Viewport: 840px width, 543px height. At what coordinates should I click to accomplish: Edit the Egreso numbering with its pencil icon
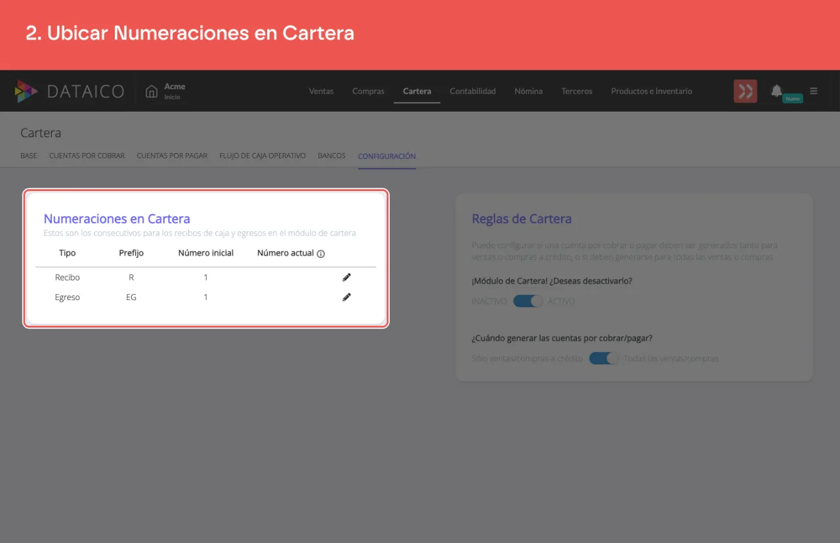(346, 297)
